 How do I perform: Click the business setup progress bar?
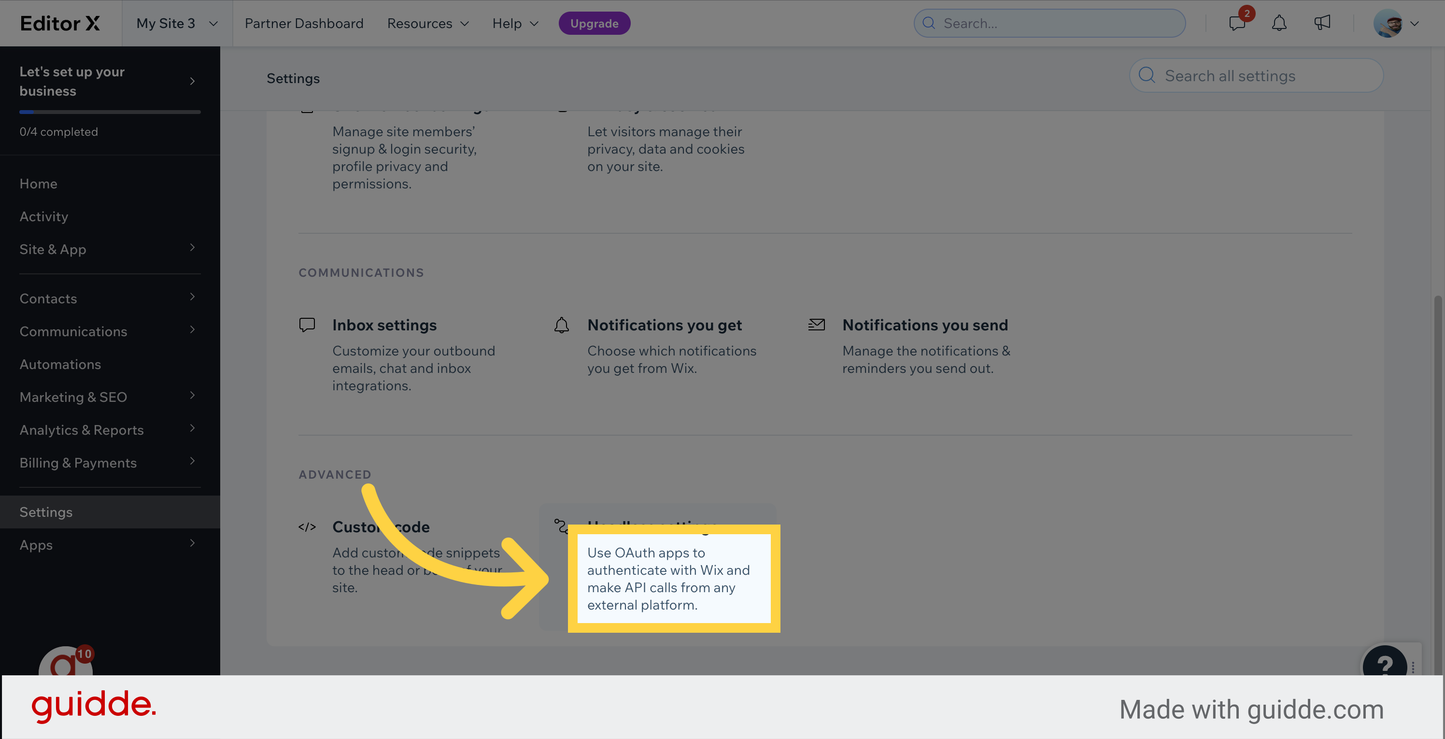click(109, 112)
